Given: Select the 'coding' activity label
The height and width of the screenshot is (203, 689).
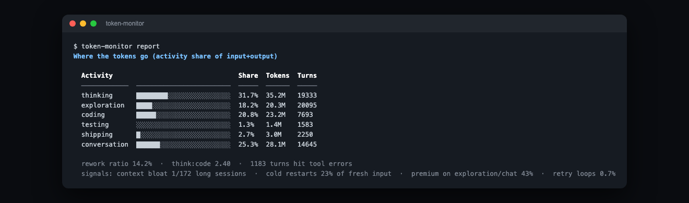Looking at the screenshot, I should coord(93,115).
